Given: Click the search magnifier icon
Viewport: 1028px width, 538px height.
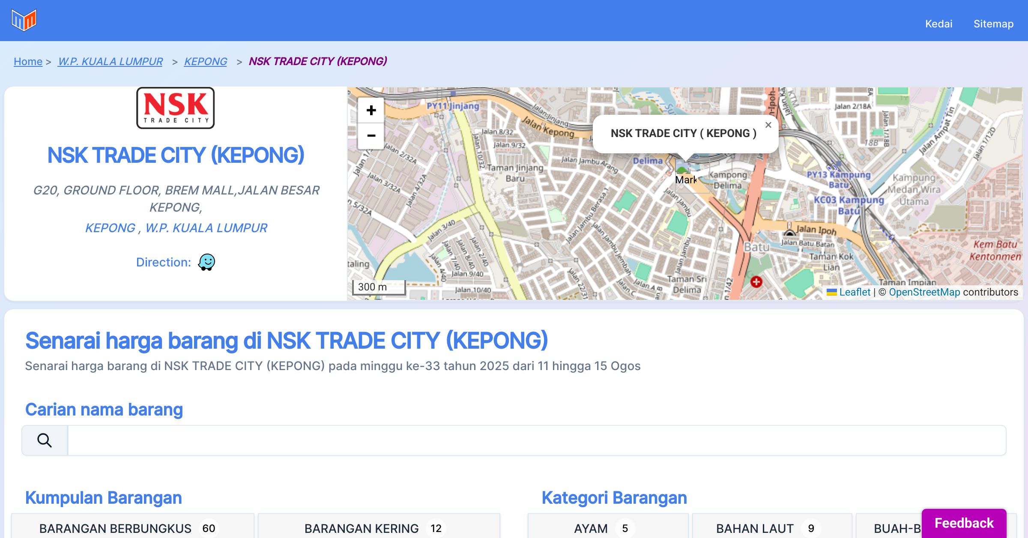Looking at the screenshot, I should [x=45, y=440].
